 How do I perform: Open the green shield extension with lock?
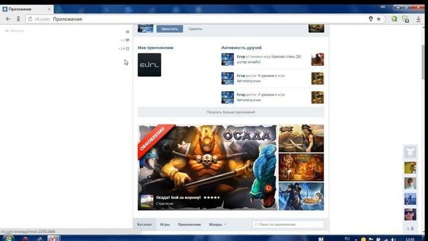point(405,19)
